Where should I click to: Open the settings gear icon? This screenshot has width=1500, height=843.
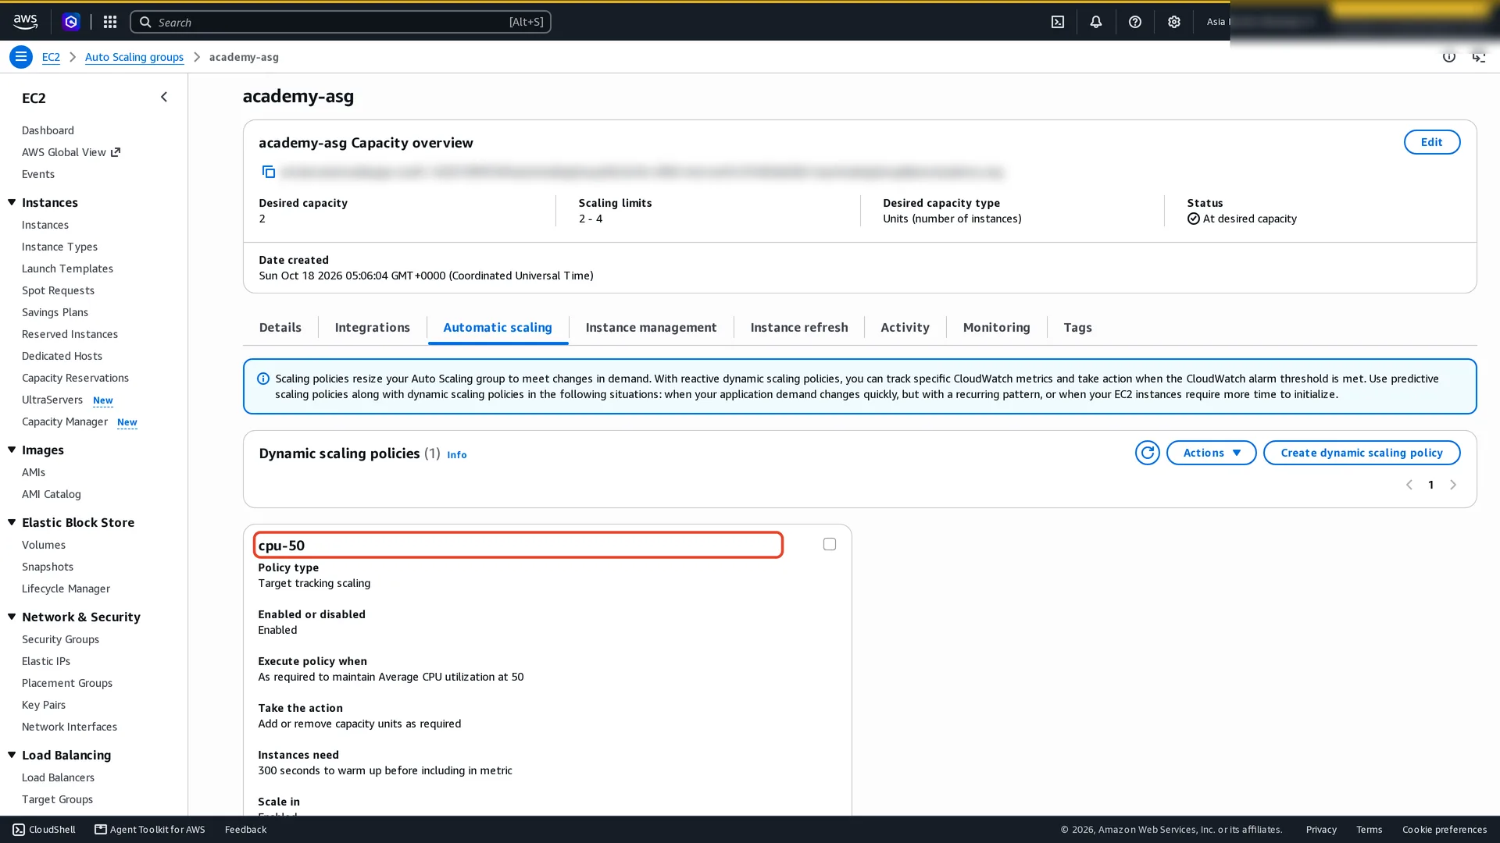coord(1174,22)
